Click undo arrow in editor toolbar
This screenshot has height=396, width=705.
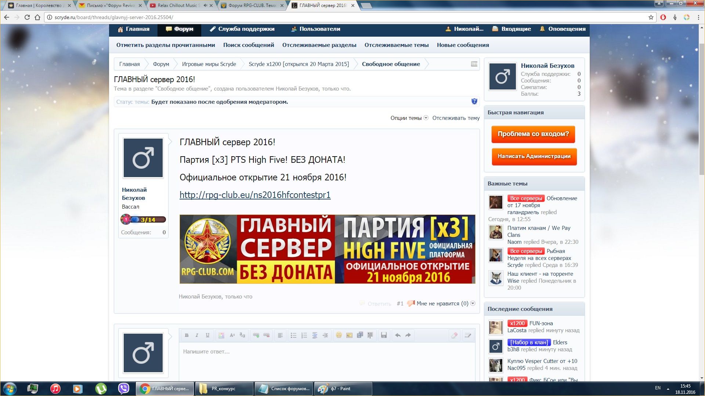coord(398,335)
